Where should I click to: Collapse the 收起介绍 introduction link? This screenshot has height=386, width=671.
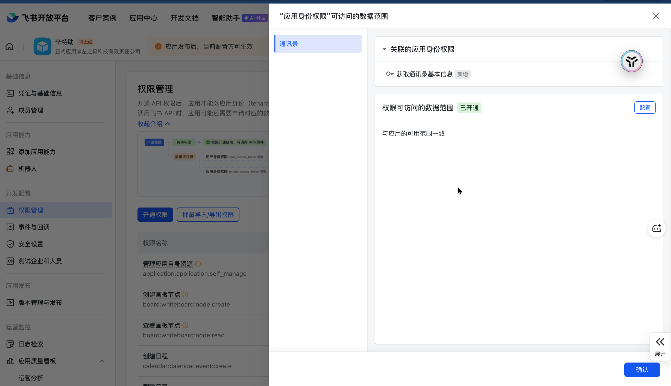pos(154,124)
